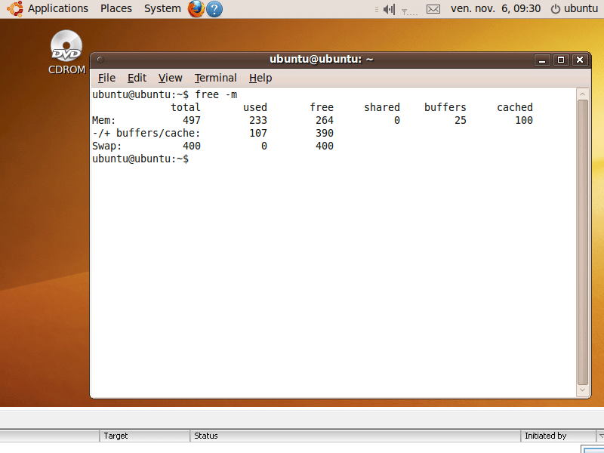This screenshot has height=453, width=604.
Task: Click the 'Swap:' row label
Action: click(107, 146)
